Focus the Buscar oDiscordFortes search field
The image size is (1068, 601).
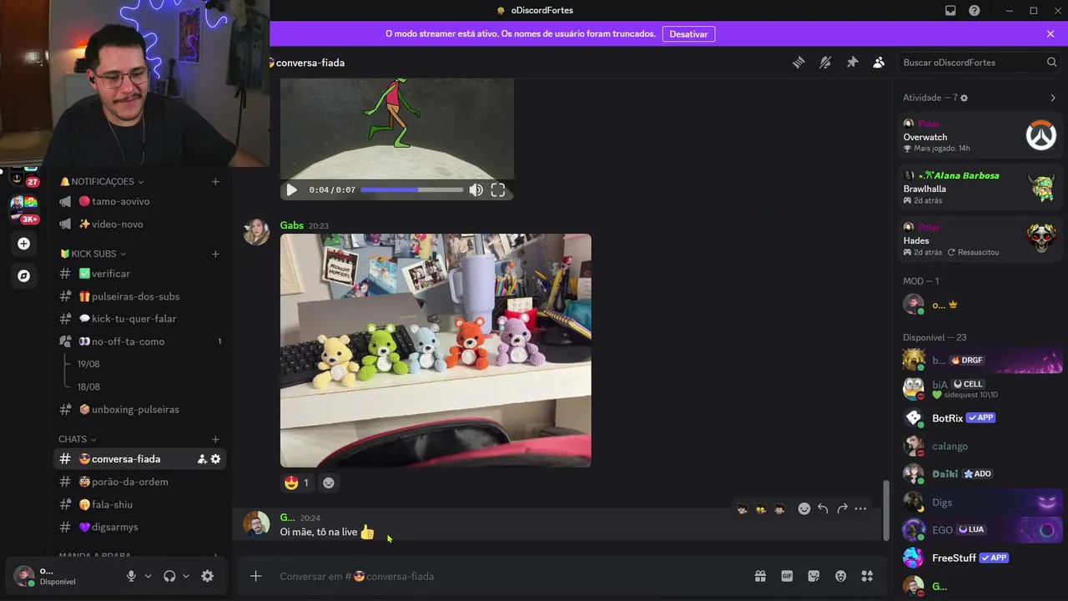coord(980,63)
